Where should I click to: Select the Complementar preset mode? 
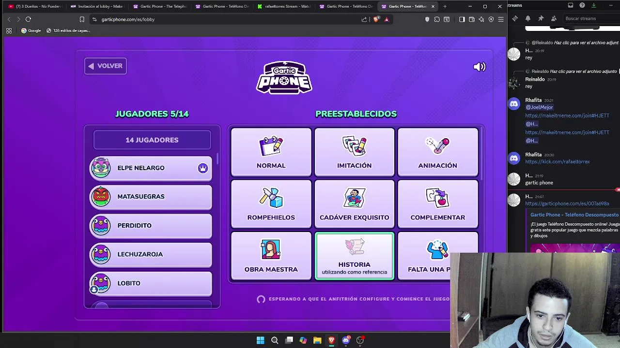click(x=437, y=203)
